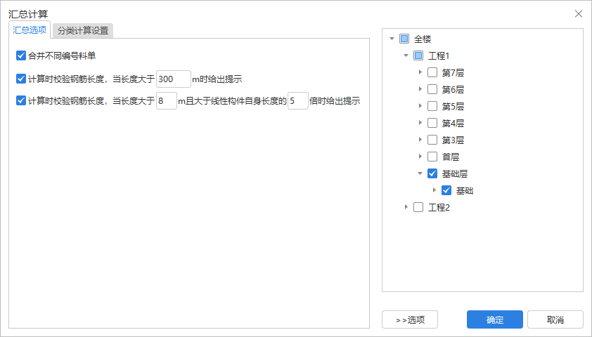Uncheck the 基础层 checkbox
This screenshot has height=337, width=592.
coord(432,173)
